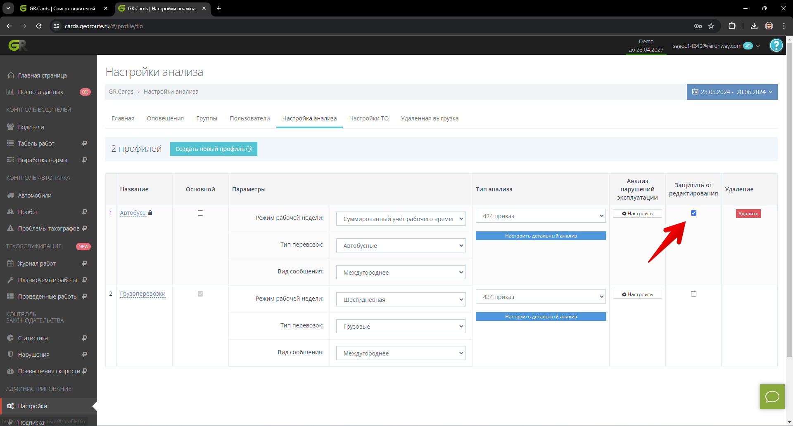This screenshot has height=426, width=793.
Task: Click the notification badge 49
Action: click(748, 46)
